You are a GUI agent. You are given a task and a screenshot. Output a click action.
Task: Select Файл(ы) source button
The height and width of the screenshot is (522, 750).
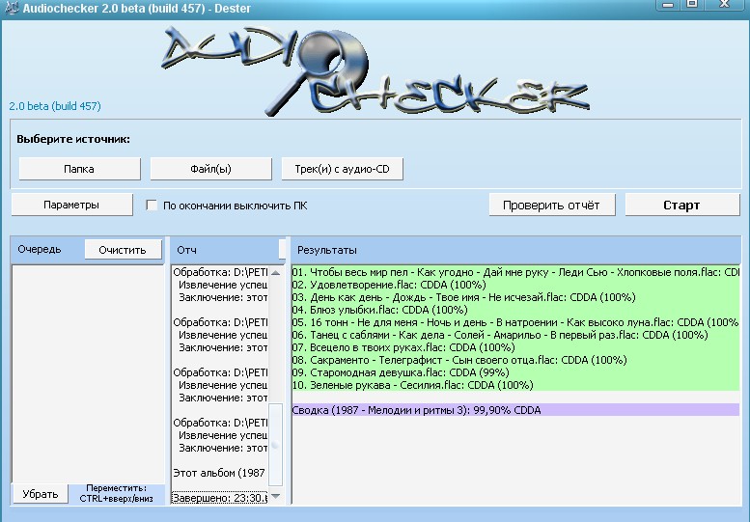coord(210,169)
